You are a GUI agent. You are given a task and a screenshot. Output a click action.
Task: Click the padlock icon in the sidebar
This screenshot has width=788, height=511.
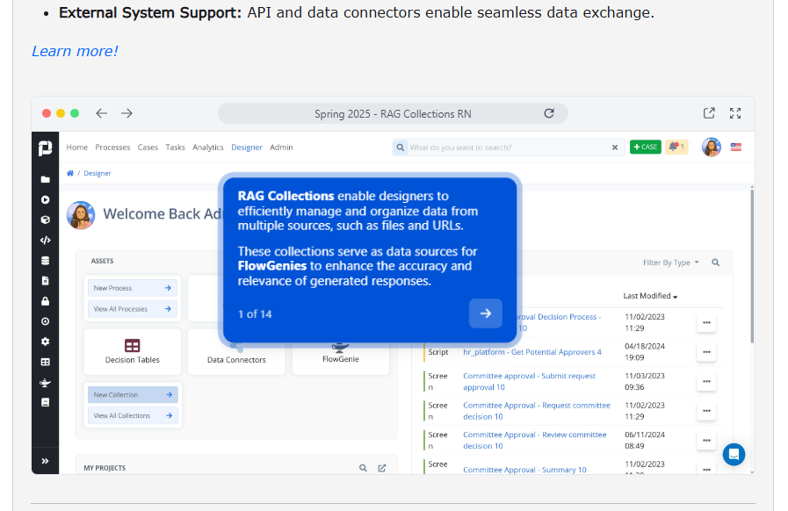(45, 301)
